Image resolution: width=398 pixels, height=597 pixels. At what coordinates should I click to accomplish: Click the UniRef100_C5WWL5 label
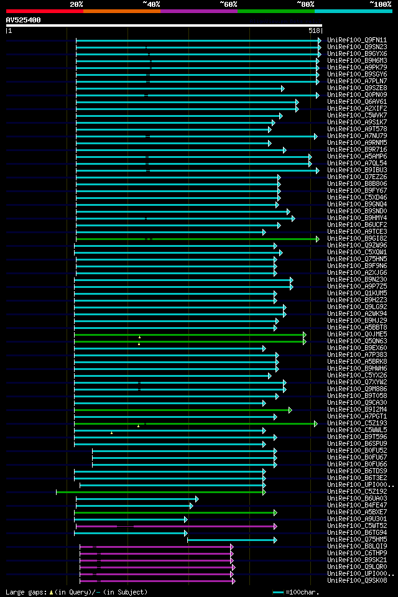357,430
